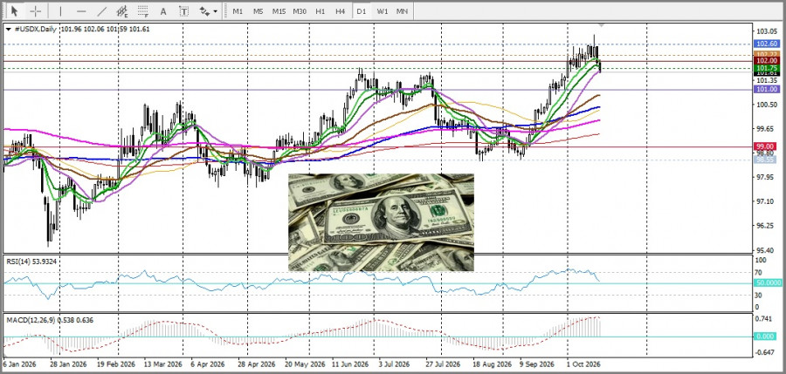
Task: Click the 102.60 price level label
Action: [767, 44]
